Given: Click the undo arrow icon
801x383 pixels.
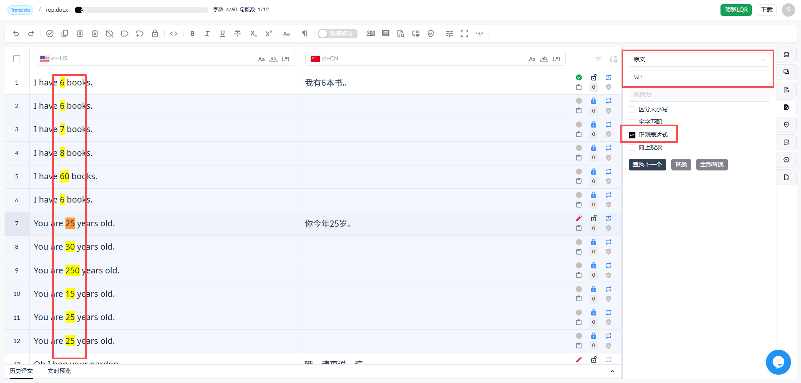Looking at the screenshot, I should coord(16,34).
